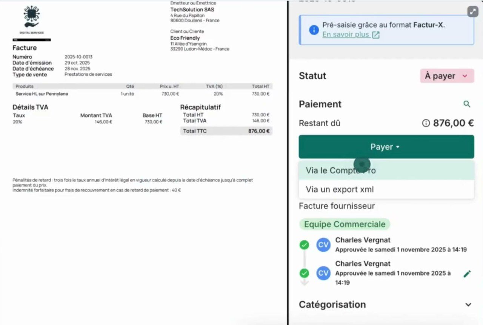Click the info icon beside 876,00 €

426,123
